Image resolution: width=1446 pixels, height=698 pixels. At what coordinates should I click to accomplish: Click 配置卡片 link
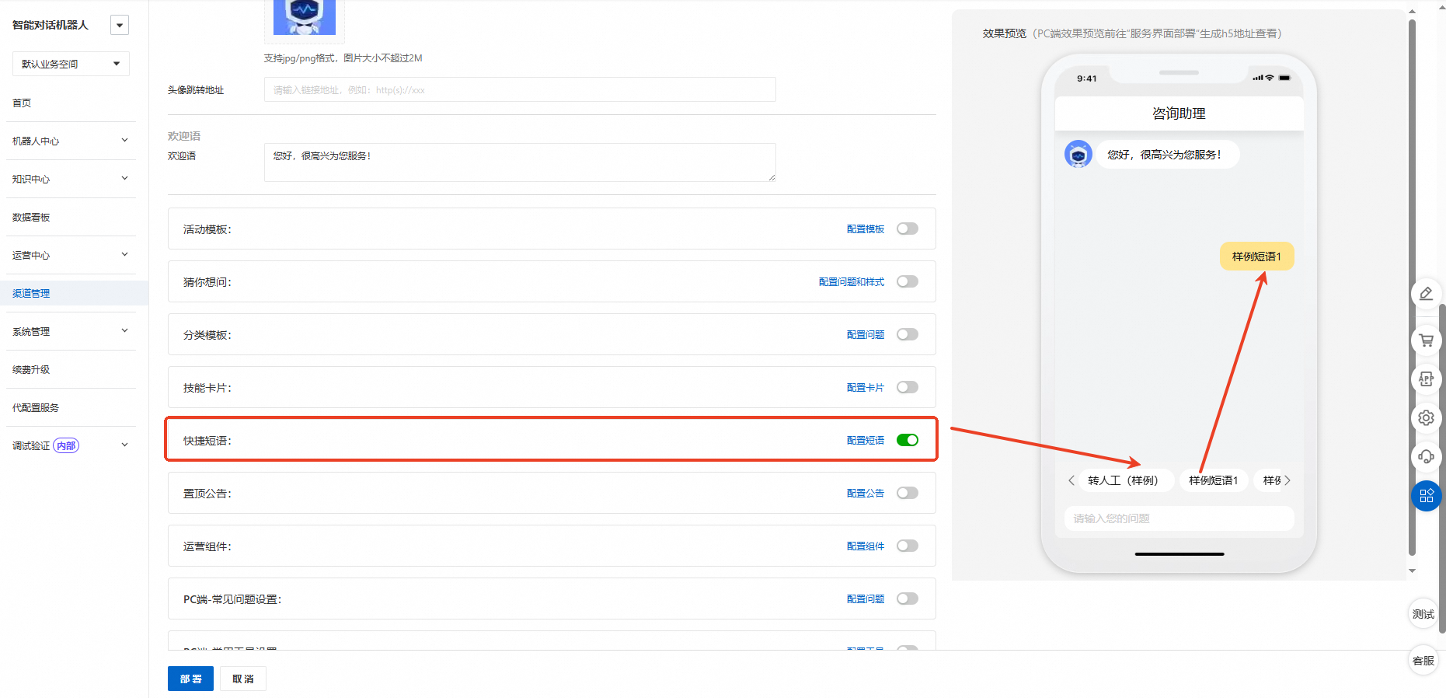pyautogui.click(x=866, y=387)
